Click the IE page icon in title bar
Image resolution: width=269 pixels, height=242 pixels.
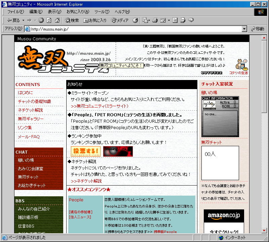click(4, 4)
